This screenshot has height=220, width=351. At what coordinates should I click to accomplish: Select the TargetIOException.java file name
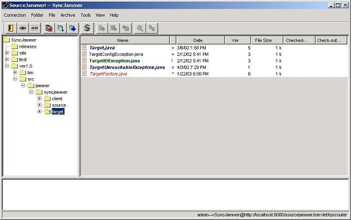(114, 61)
